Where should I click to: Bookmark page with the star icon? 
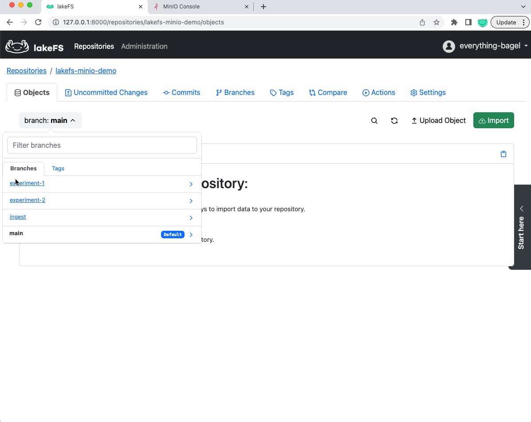[437, 22]
